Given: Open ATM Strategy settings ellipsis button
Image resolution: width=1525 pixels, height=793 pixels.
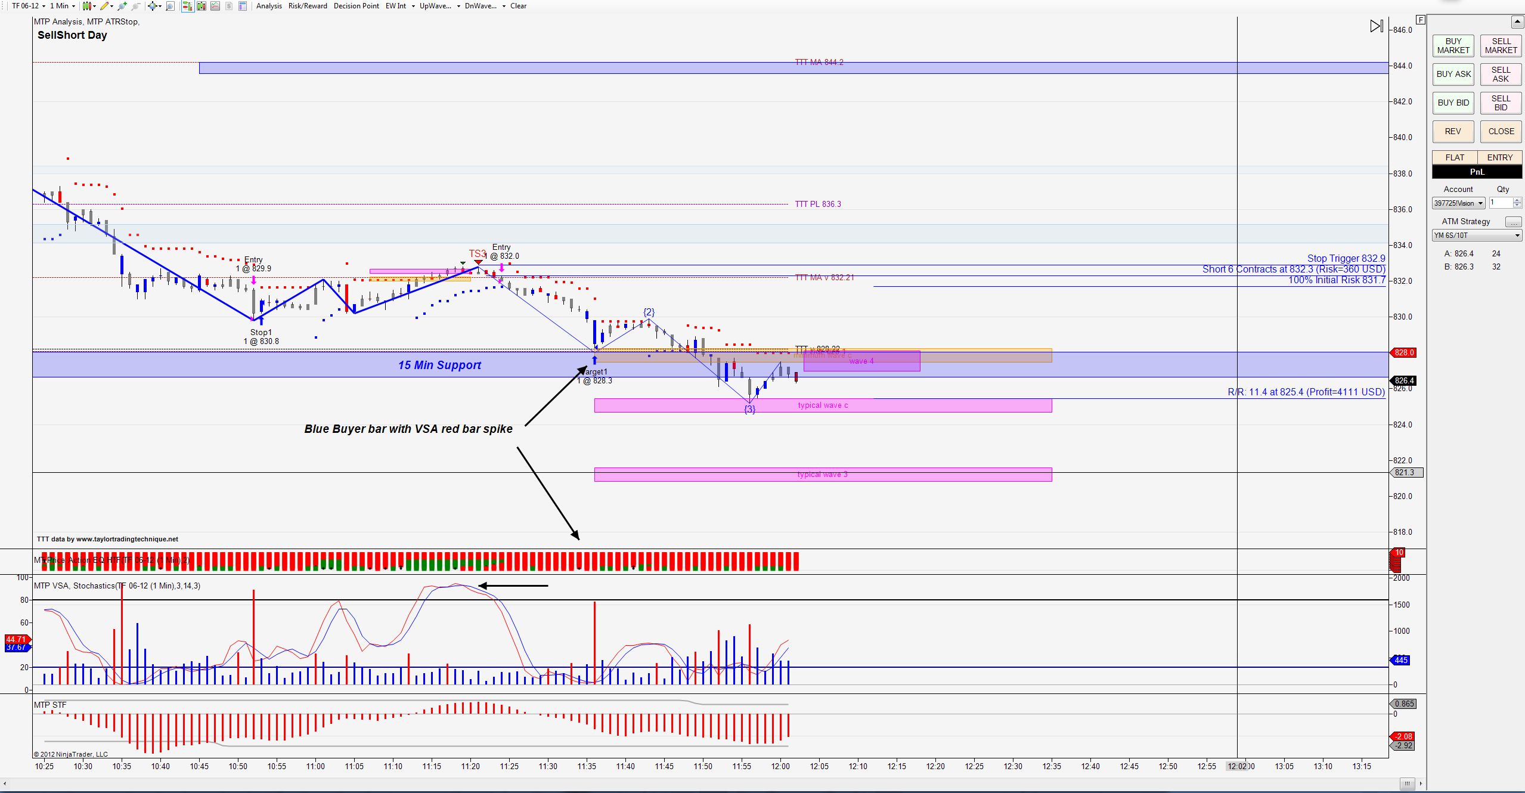Looking at the screenshot, I should coord(1513,222).
